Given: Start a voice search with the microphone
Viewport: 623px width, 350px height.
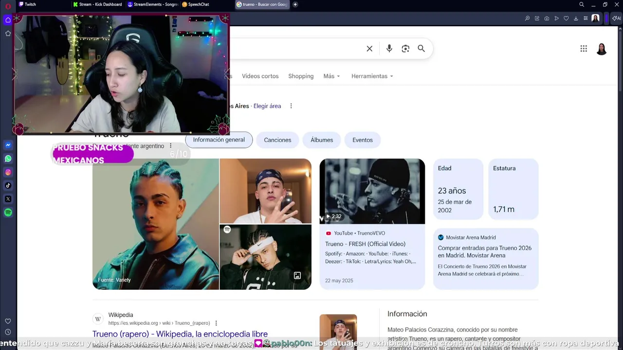Looking at the screenshot, I should tap(389, 49).
